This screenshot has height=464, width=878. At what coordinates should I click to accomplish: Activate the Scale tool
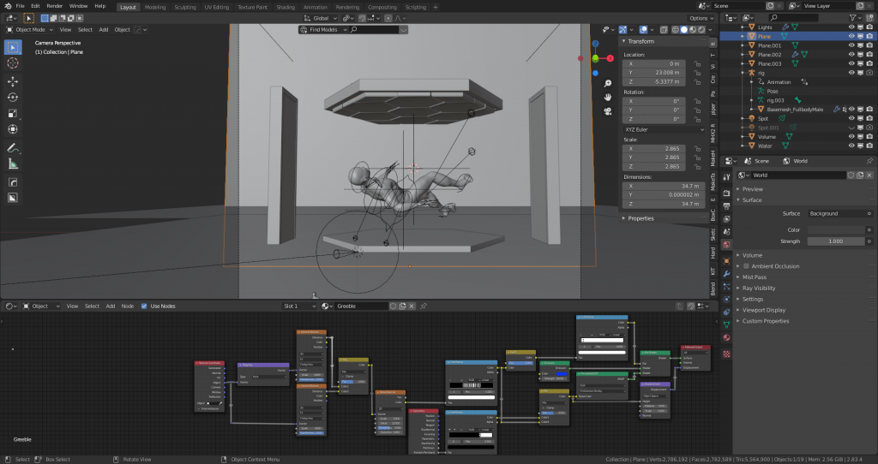tap(13, 114)
